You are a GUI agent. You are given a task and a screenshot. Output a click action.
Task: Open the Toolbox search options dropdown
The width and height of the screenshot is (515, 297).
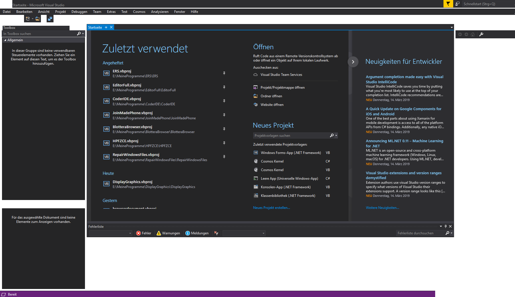coord(83,34)
